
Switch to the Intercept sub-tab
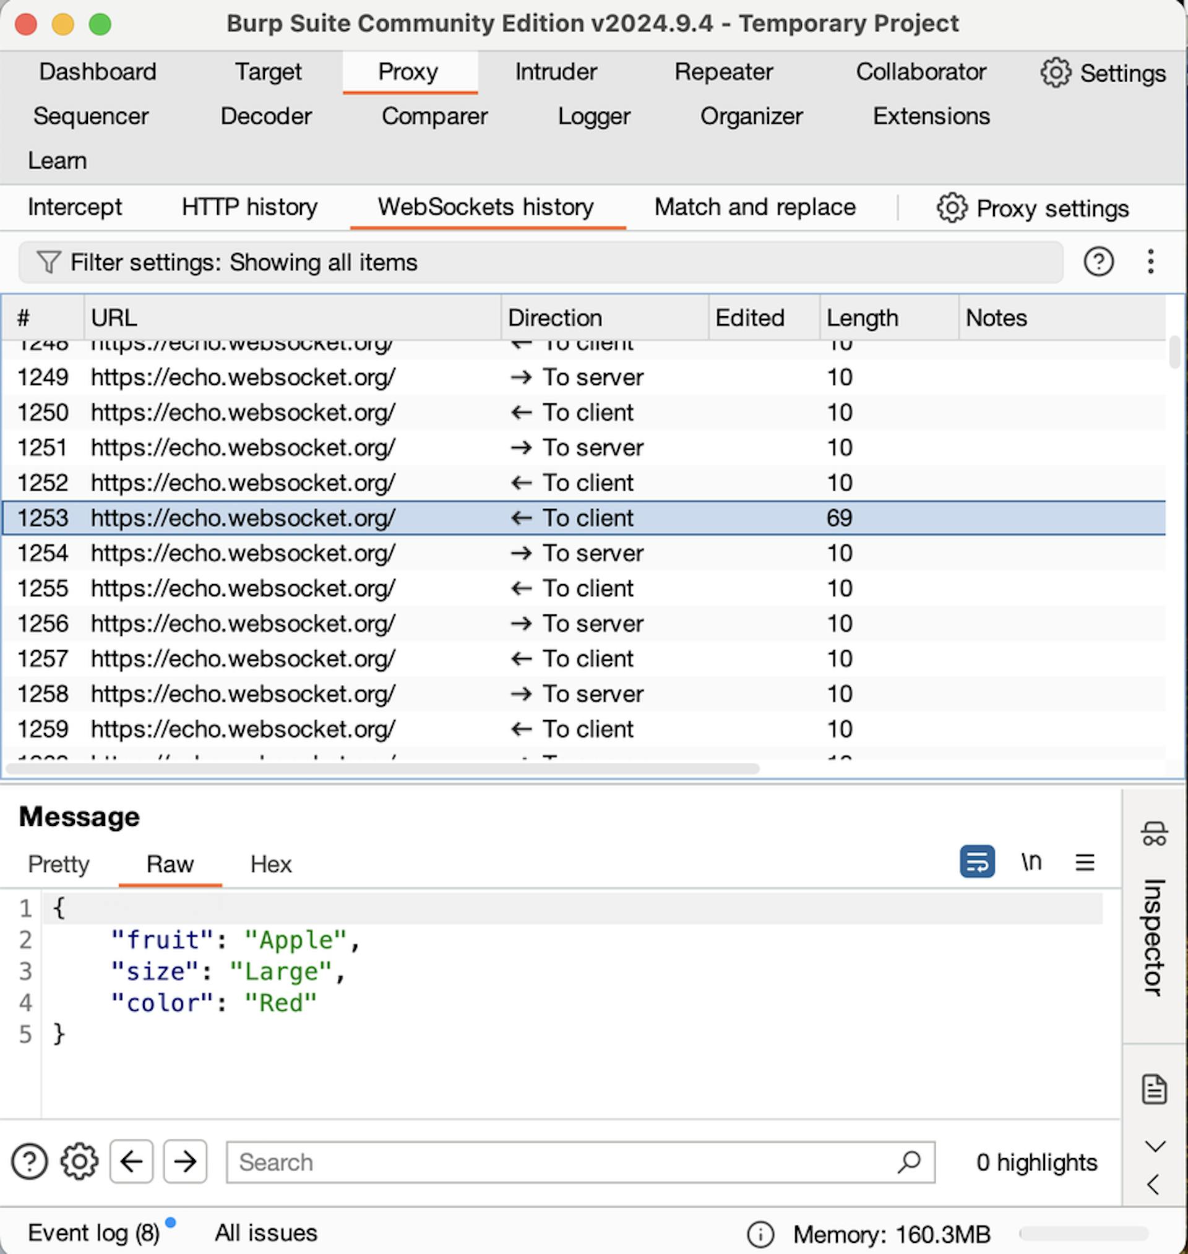[x=75, y=207]
